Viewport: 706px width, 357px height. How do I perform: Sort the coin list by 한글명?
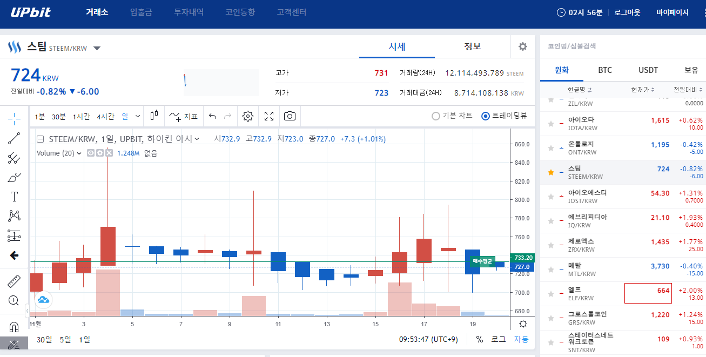(580, 90)
